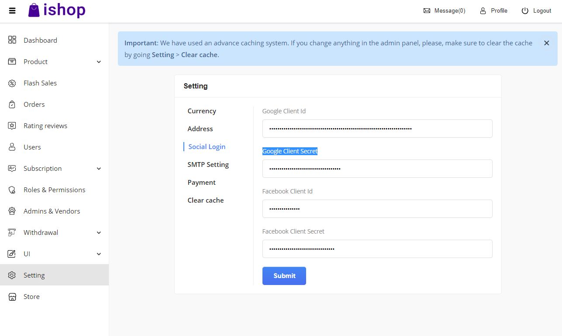Expand the UI submenu chevron

click(99, 254)
